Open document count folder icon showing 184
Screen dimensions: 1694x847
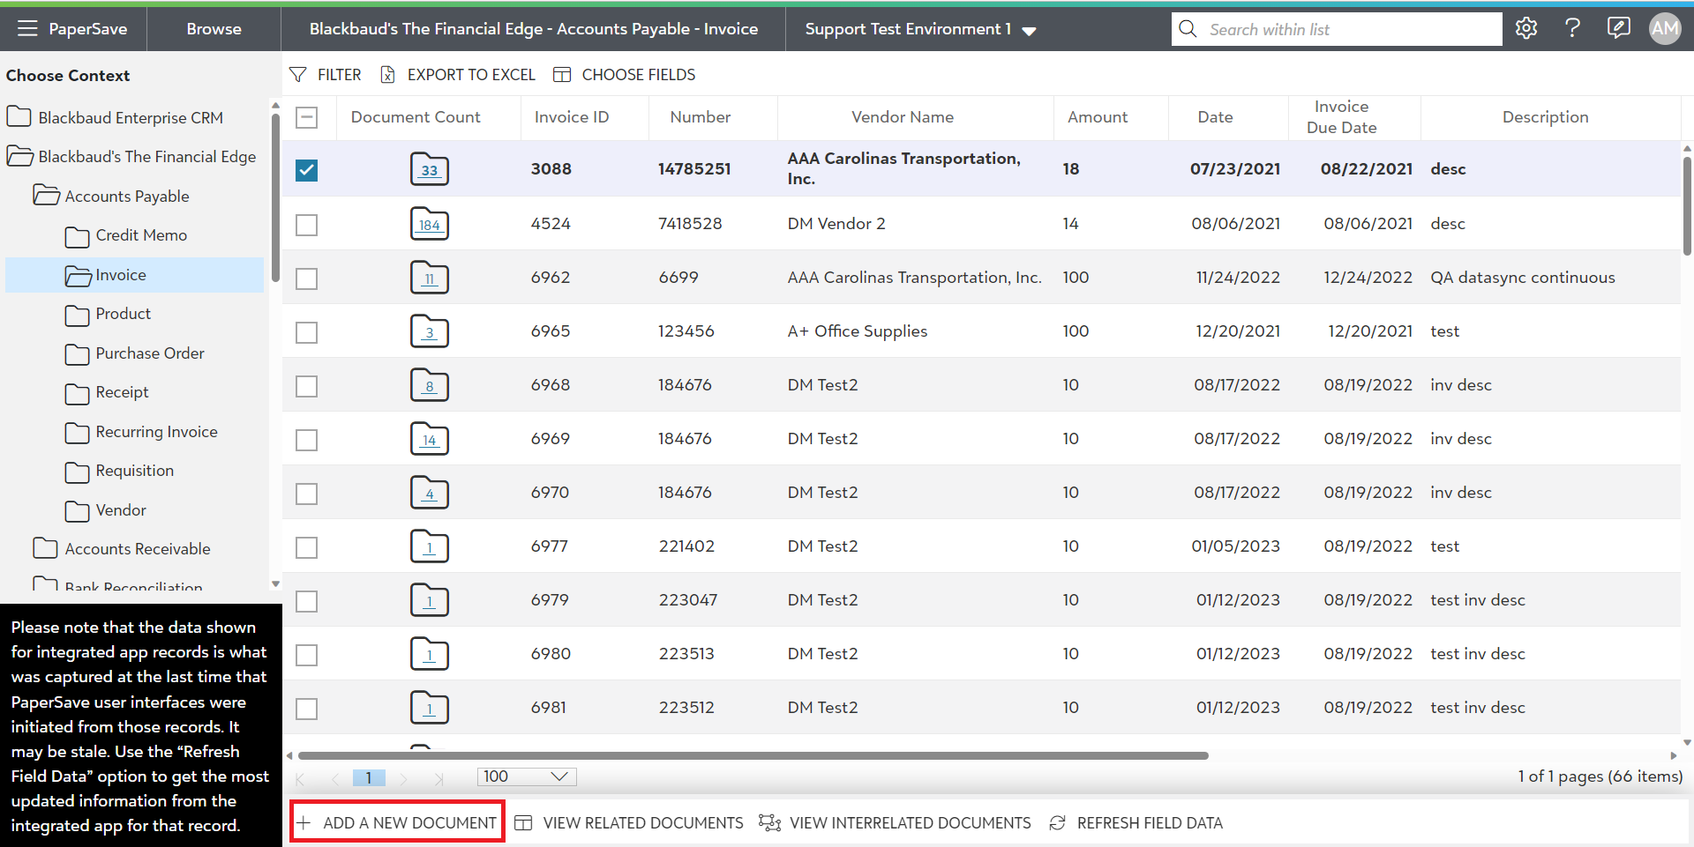(430, 224)
